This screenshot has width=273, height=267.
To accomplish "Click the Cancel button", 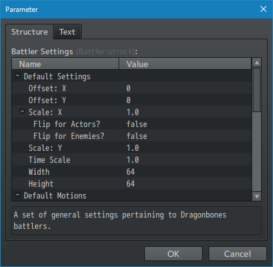I will pos(237,254).
